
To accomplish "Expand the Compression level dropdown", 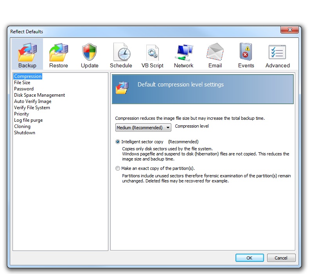I will 143,128.
